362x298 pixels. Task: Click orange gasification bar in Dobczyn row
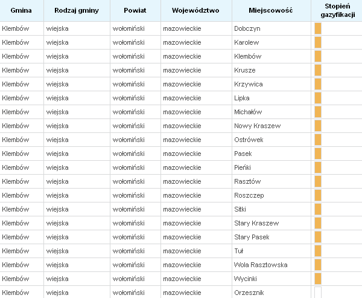[318, 28]
